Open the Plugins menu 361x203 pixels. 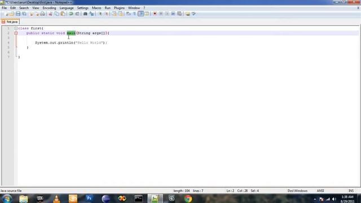[x=119, y=8]
